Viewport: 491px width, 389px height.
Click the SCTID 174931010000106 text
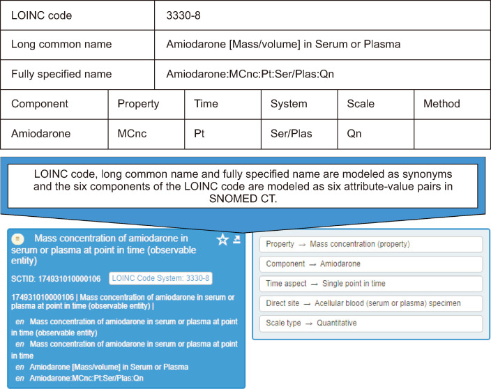[x=54, y=279]
